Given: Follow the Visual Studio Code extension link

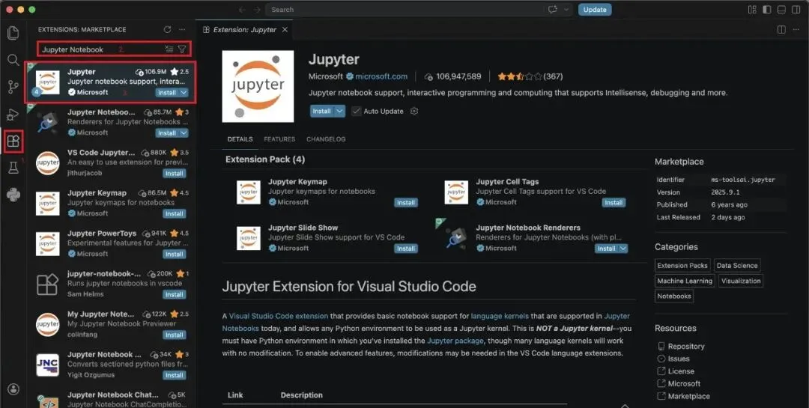Looking at the screenshot, I should click(x=279, y=316).
